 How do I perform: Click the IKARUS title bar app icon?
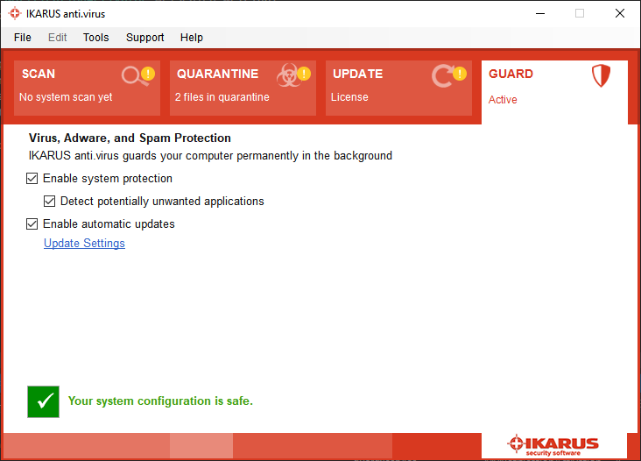pyautogui.click(x=15, y=13)
